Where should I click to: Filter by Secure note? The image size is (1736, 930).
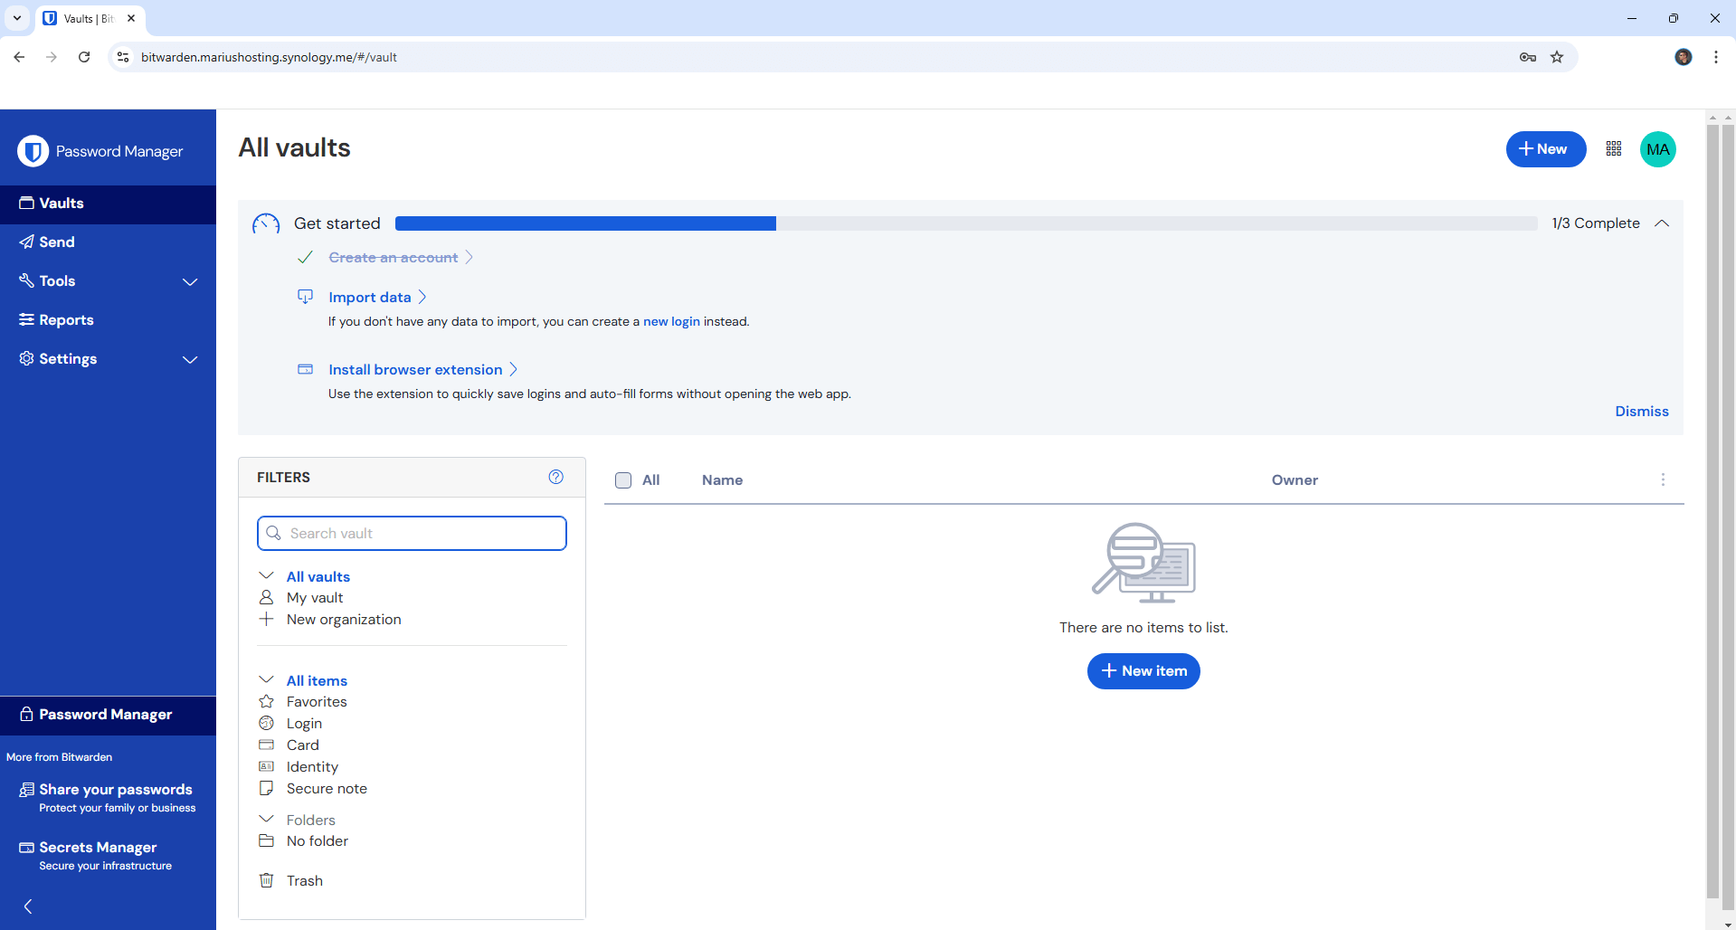(327, 788)
